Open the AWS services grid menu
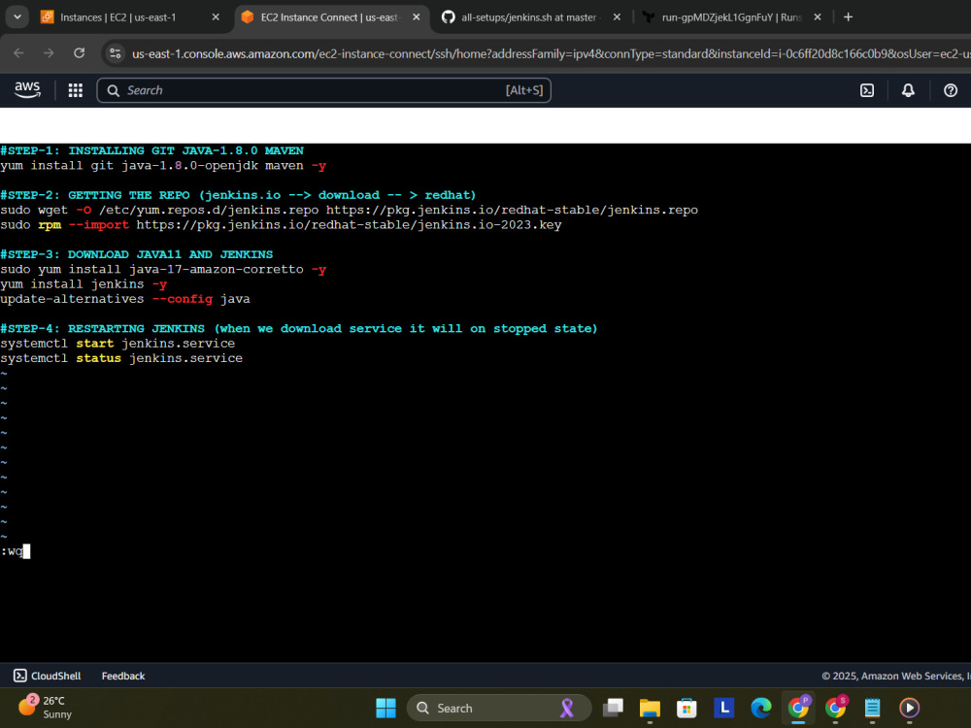This screenshot has width=971, height=728. click(x=76, y=90)
